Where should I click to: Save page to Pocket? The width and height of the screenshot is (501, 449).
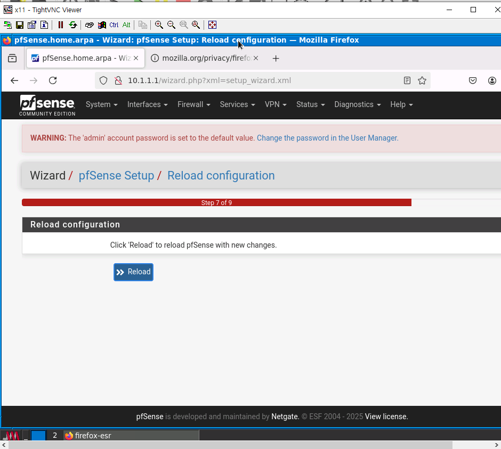pos(473,80)
